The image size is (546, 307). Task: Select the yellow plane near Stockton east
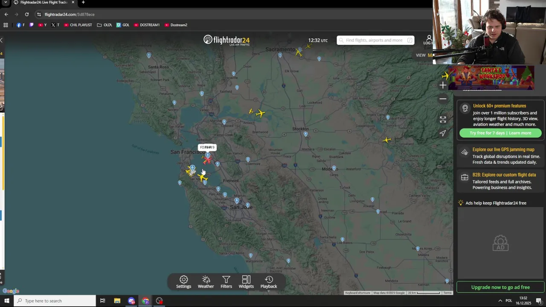[x=387, y=140]
